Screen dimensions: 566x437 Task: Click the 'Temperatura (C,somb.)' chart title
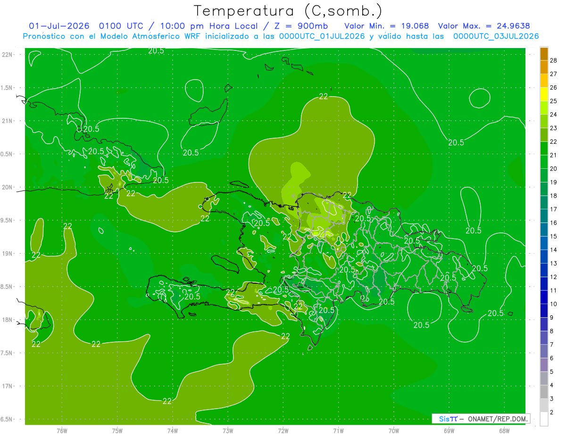288,11
